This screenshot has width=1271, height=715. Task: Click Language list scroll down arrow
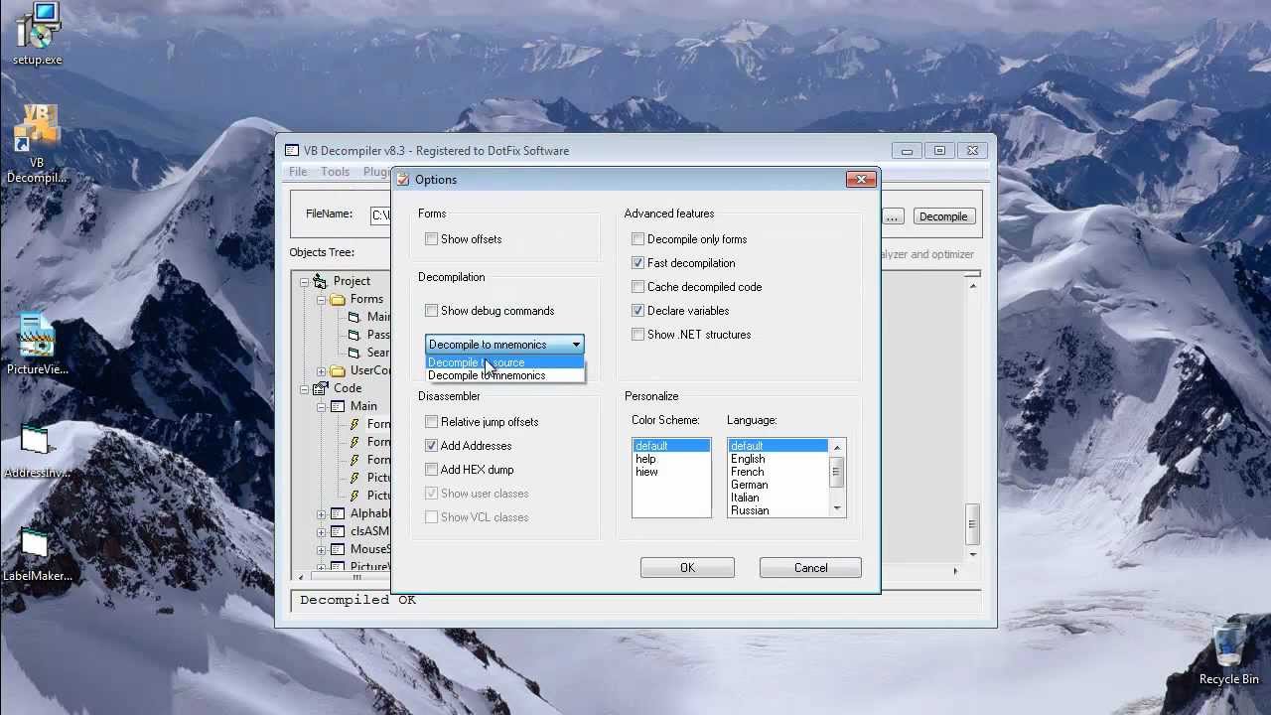837,508
